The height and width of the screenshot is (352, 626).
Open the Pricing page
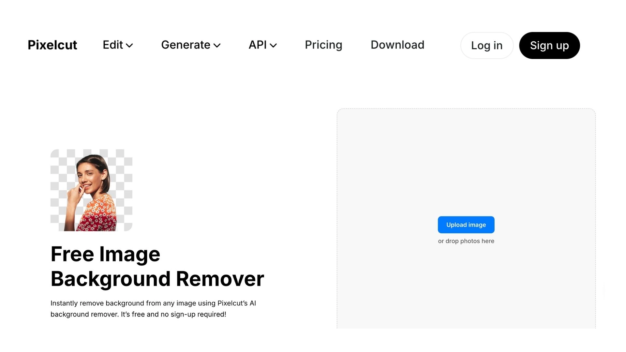tap(323, 45)
